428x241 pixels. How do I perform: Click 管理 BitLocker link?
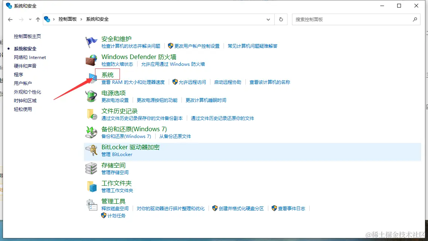point(117,155)
